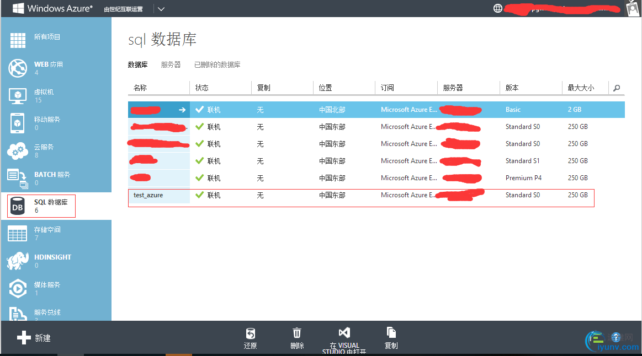Click the user avatar in top right
This screenshot has width=642, height=356.
pyautogui.click(x=633, y=9)
